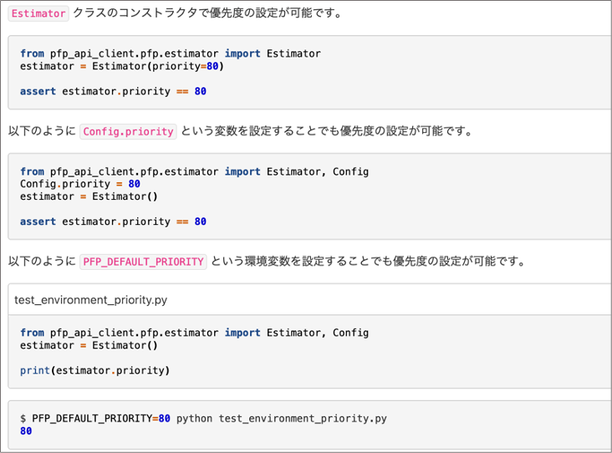Viewport: 612px width, 453px height.
Task: Click the Estimator(priority=80) code line
Action: point(122,66)
